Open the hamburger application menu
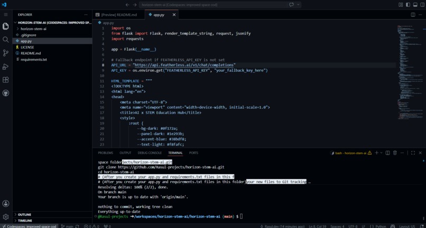The image size is (426, 228). (6, 15)
